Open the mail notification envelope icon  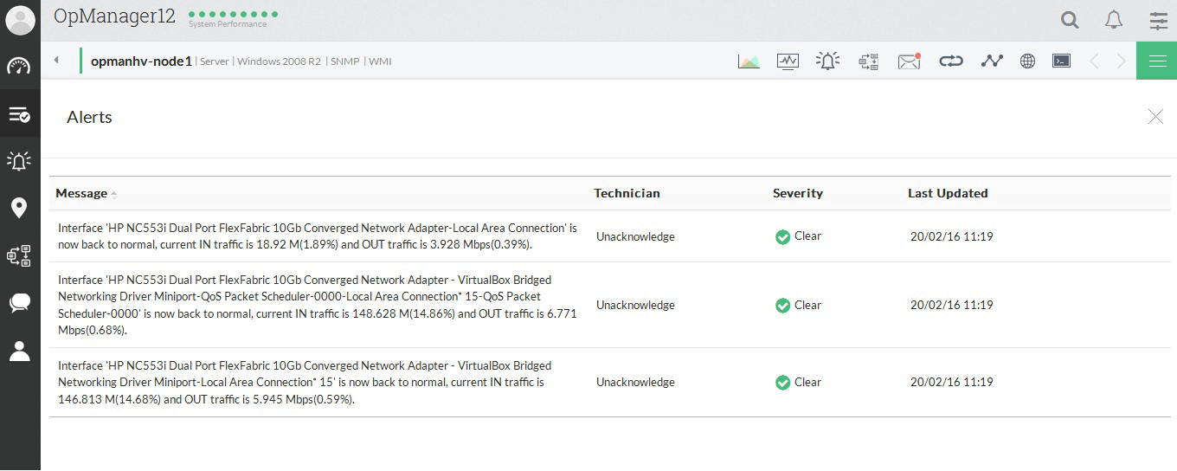(909, 61)
